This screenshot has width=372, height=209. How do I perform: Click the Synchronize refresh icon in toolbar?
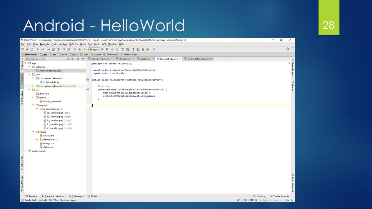click(x=32, y=49)
